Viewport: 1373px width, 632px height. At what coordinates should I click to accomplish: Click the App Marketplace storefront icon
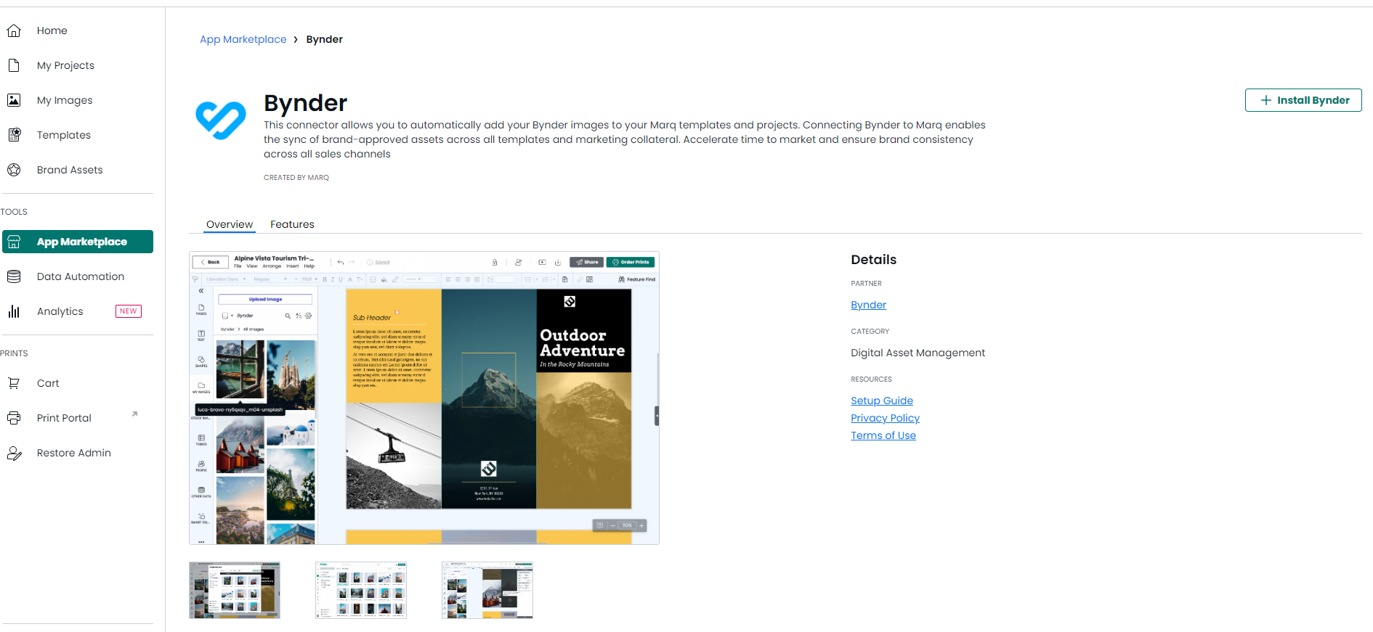point(14,242)
